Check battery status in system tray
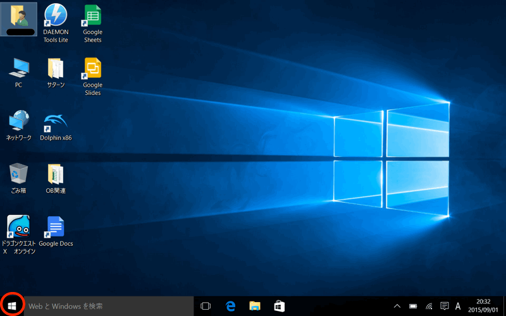 [x=413, y=306]
